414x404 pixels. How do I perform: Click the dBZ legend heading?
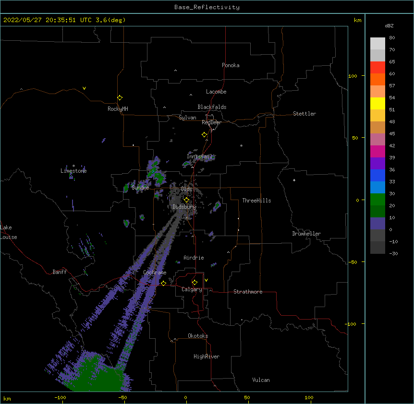(x=389, y=25)
